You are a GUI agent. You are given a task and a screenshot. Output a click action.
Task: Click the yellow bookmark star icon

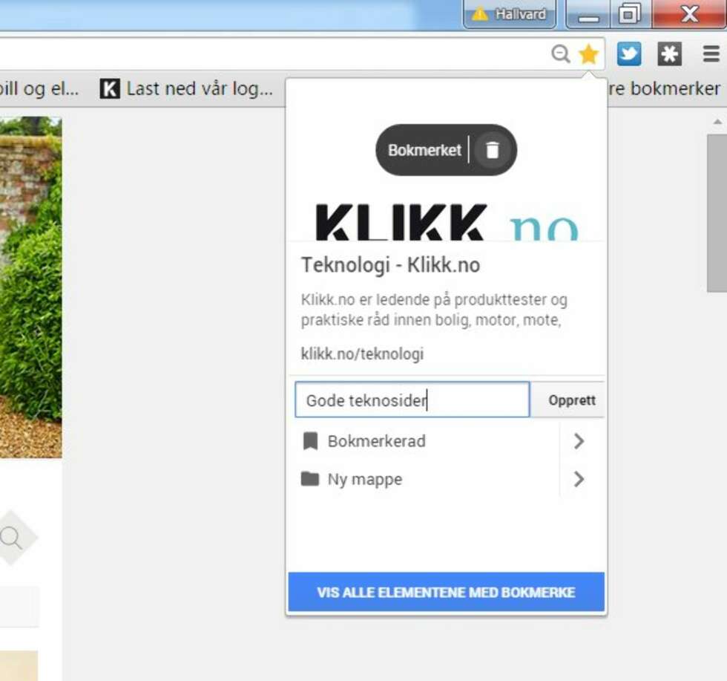(x=588, y=54)
